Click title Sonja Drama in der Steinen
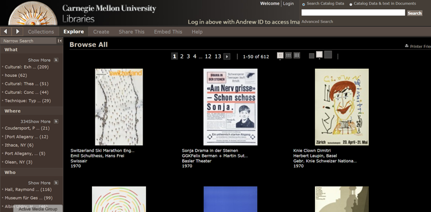Screen dimensions: 431x212 point(210,151)
